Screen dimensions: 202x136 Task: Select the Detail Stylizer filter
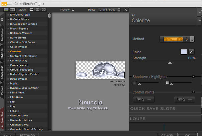tap(18, 79)
